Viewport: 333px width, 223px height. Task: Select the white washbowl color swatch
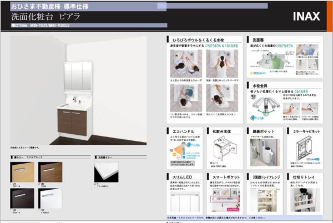click(x=106, y=172)
